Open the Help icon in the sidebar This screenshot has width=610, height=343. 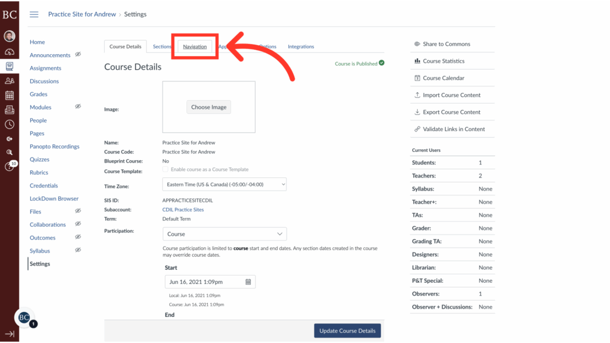click(x=9, y=166)
